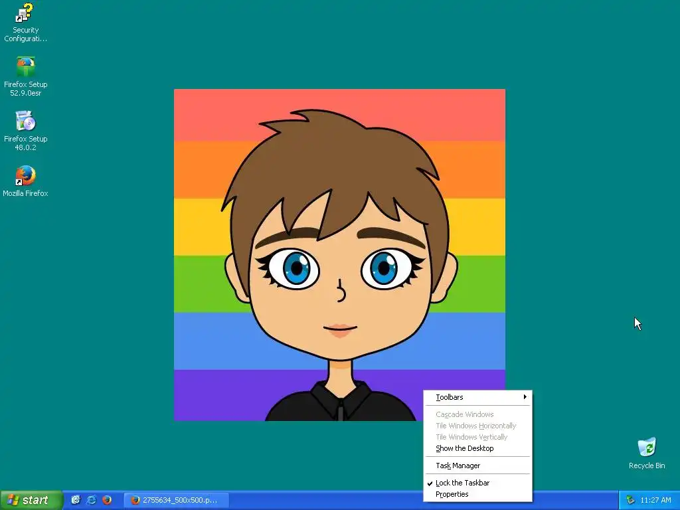Click the greyed Tile Windows Horizontally entry
680x510 pixels.
477,426
